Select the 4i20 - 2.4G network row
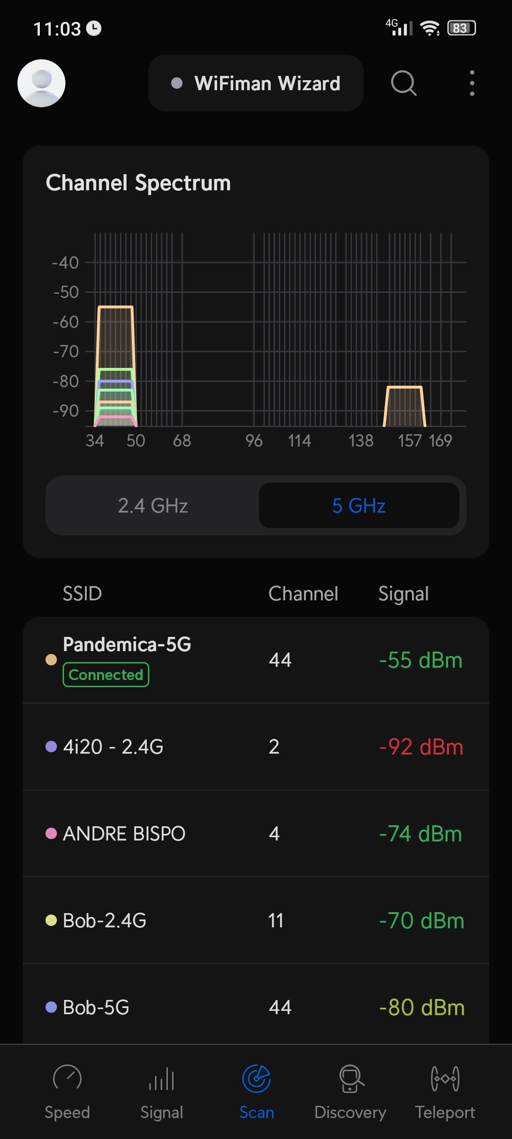512x1139 pixels. tap(256, 747)
